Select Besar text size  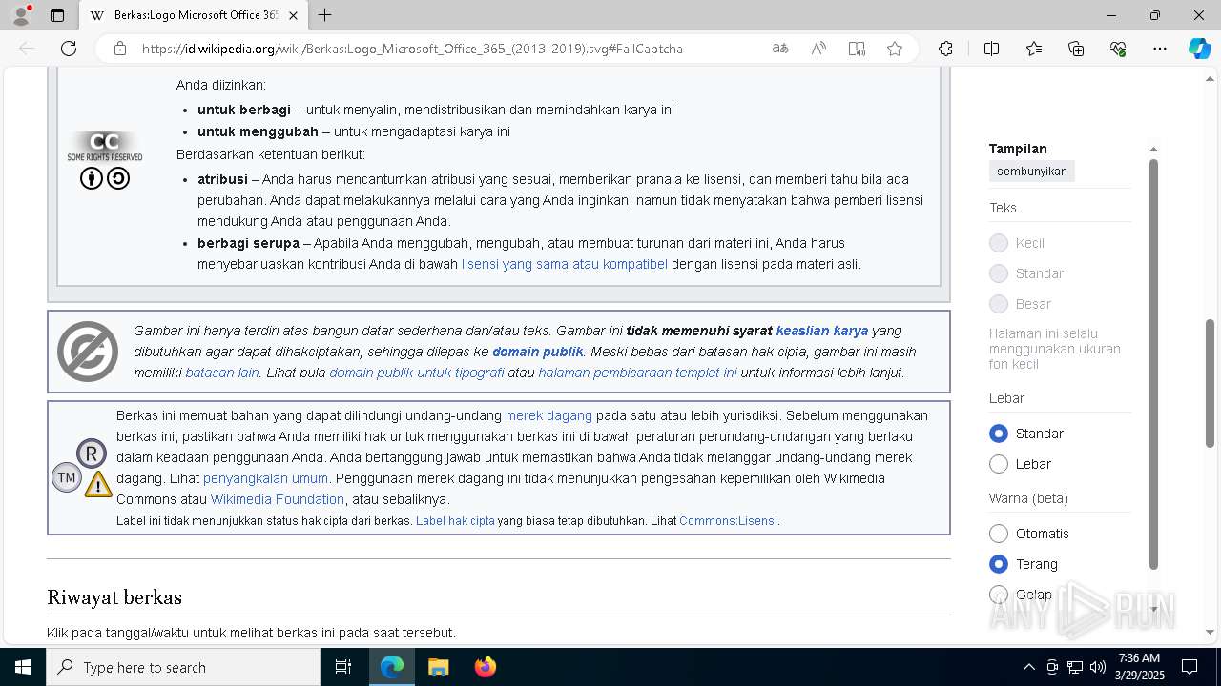[x=999, y=304]
